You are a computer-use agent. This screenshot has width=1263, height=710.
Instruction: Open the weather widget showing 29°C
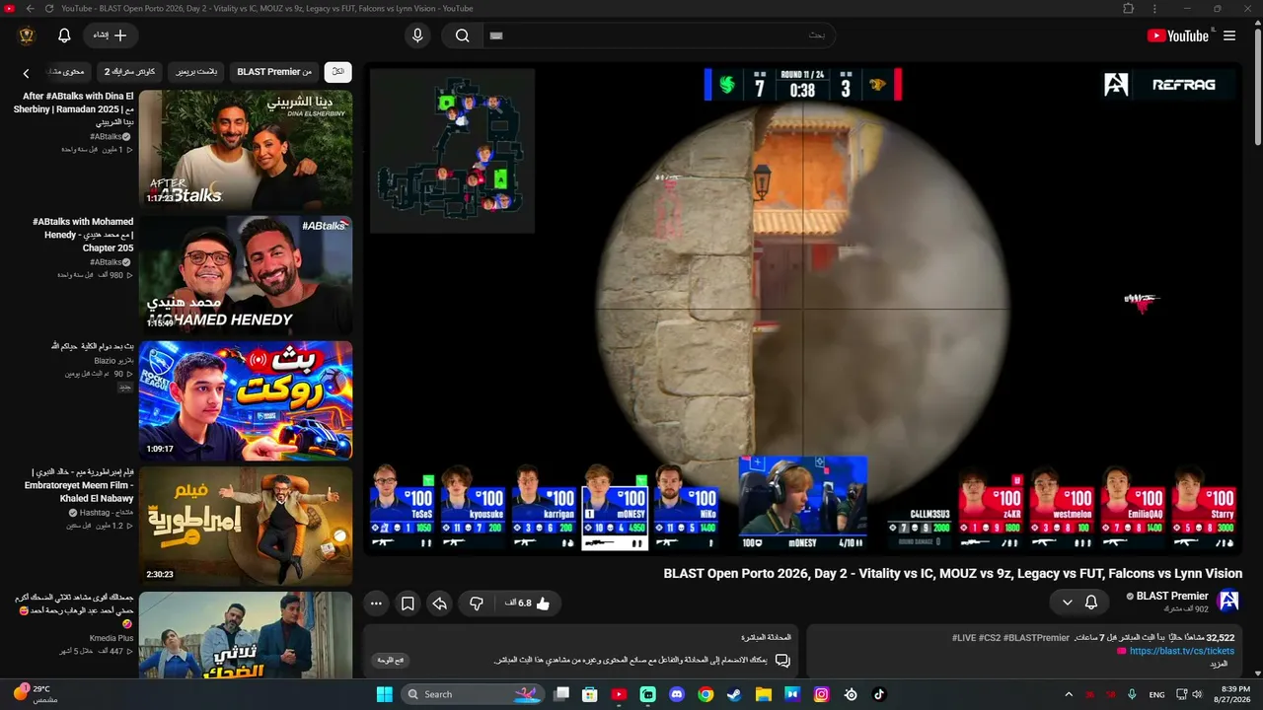point(36,694)
